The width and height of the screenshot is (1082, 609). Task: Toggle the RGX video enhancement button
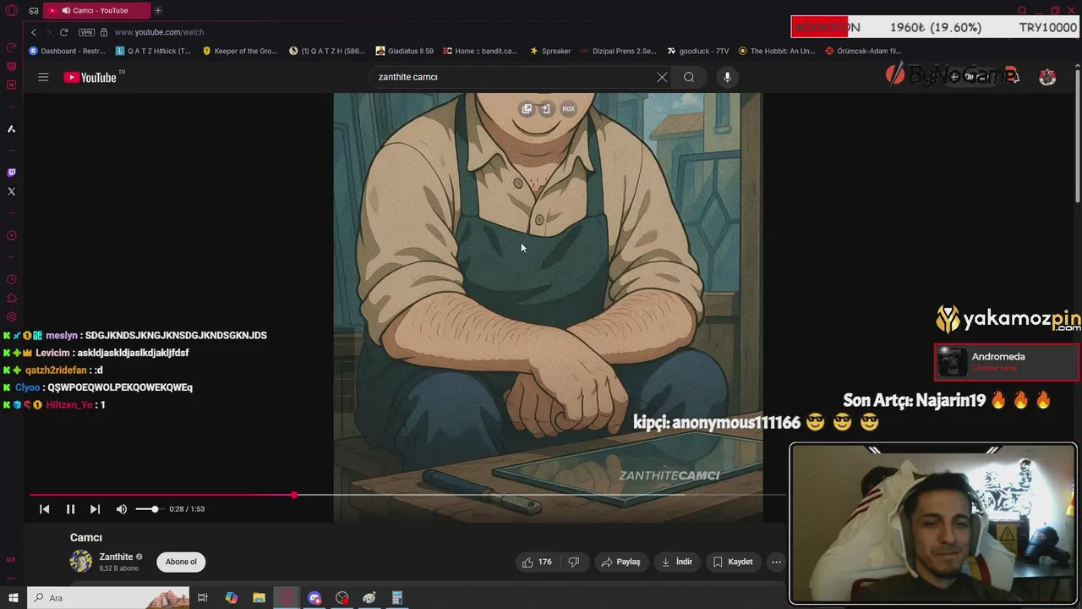[569, 109]
